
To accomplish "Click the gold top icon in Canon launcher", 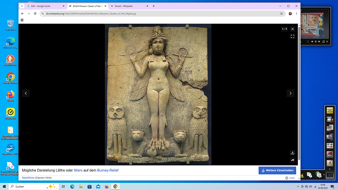I will (x=330, y=110).
